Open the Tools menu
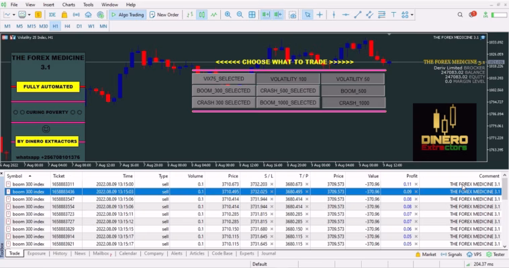The width and height of the screenshot is (509, 268). (88, 5)
